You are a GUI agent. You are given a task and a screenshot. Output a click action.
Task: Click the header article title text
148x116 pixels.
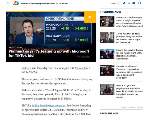(x=44, y=3)
